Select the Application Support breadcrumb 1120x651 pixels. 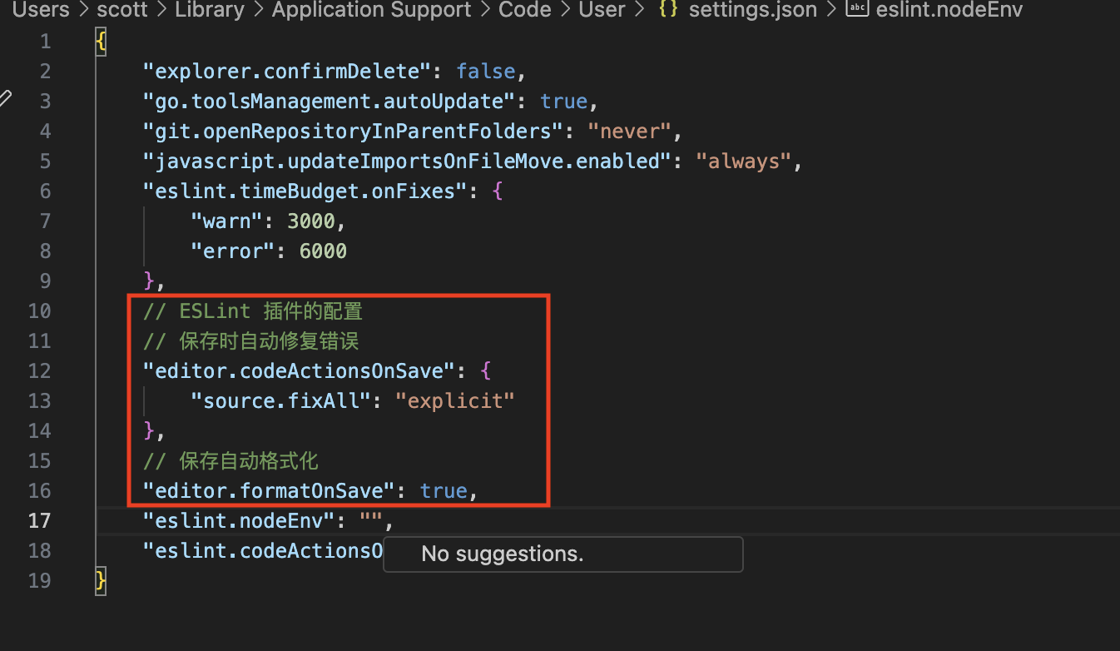pyautogui.click(x=371, y=10)
